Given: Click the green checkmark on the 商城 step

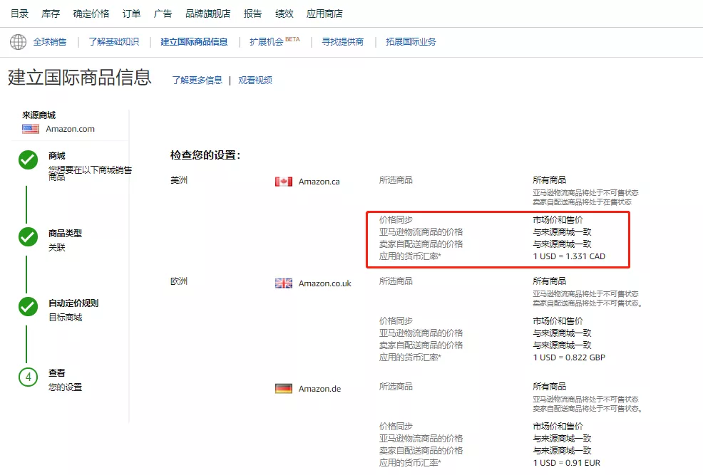Looking at the screenshot, I should click(x=27, y=160).
